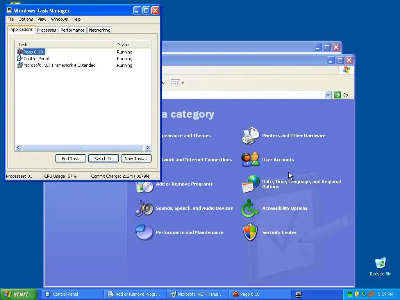
Task: Sort by the Status column header
Action: (133, 45)
